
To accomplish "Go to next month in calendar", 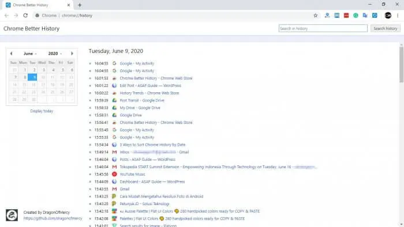I will [x=72, y=54].
